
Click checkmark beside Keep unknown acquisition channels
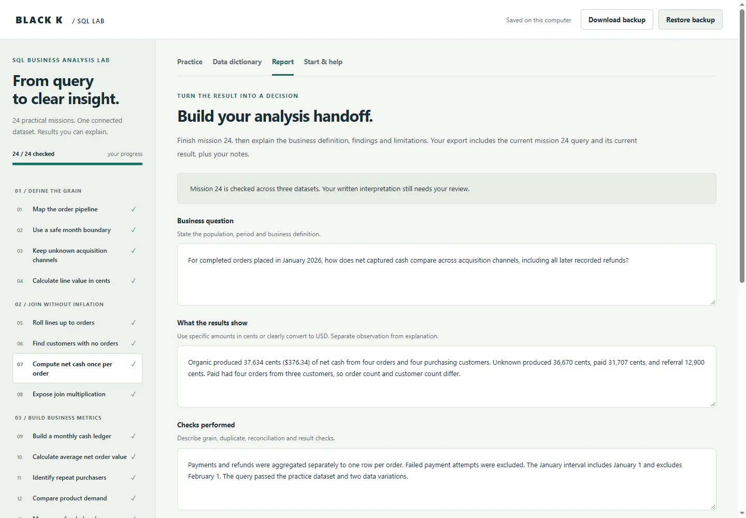pos(134,251)
